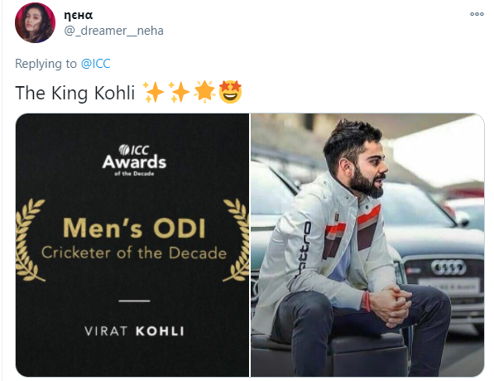Click the "The King Kohli" tweet text
The width and height of the screenshot is (494, 381).
click(75, 93)
